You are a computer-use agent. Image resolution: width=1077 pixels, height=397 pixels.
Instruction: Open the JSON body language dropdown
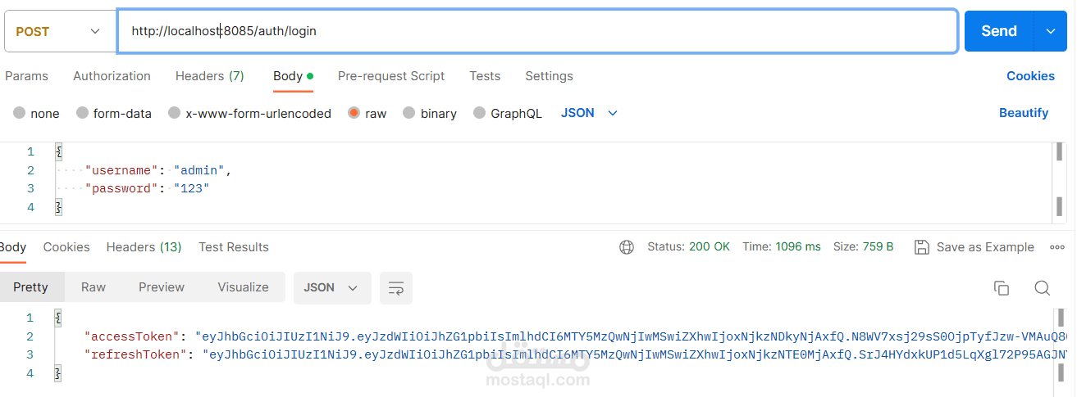pos(589,113)
